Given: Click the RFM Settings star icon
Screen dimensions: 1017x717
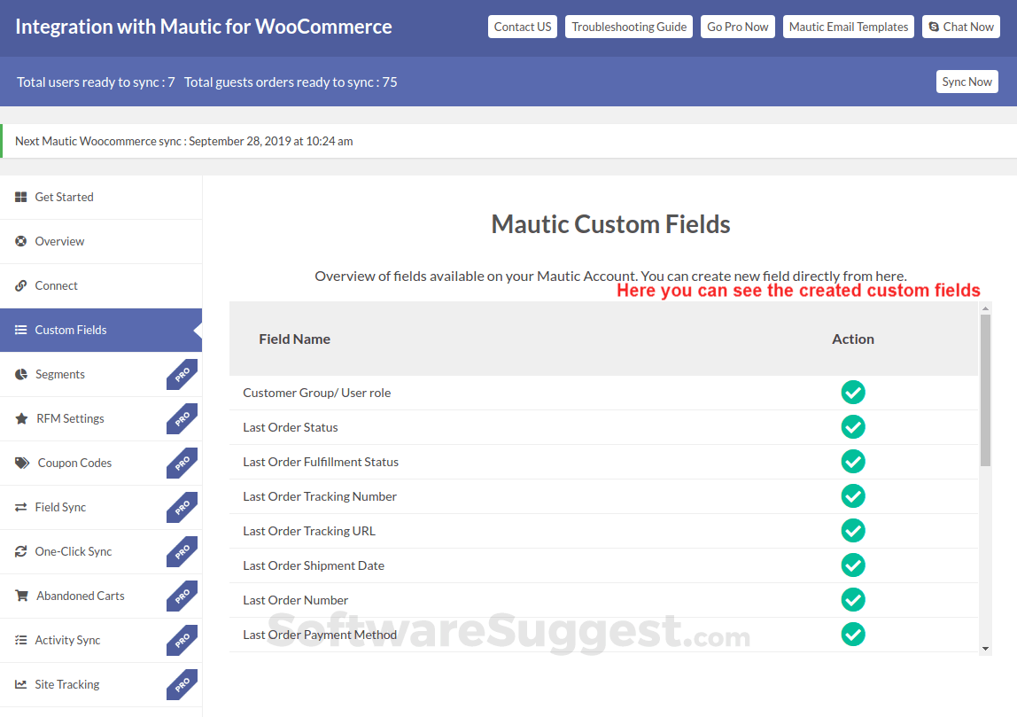Looking at the screenshot, I should 21,418.
